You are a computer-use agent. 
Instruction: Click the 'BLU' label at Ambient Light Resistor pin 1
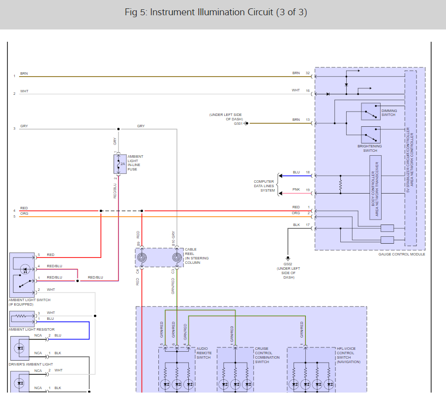[50, 319]
